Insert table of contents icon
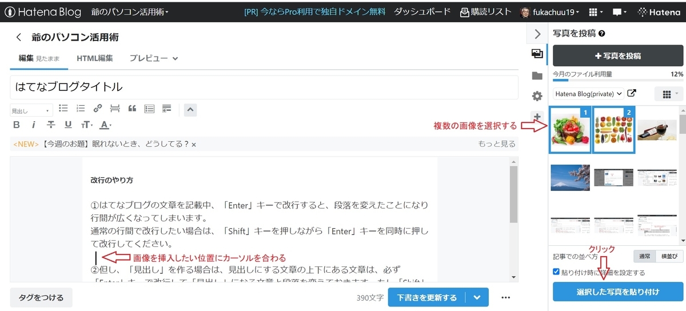This screenshot has width=686, height=311. 149,108
